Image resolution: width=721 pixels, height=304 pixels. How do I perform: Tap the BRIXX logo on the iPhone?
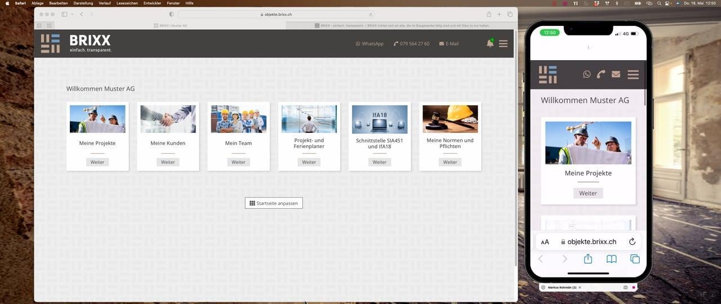coord(548,74)
